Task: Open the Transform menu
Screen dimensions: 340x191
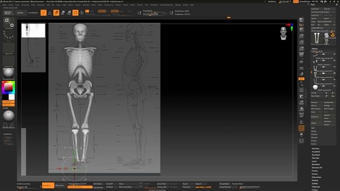Action: (154, 5)
